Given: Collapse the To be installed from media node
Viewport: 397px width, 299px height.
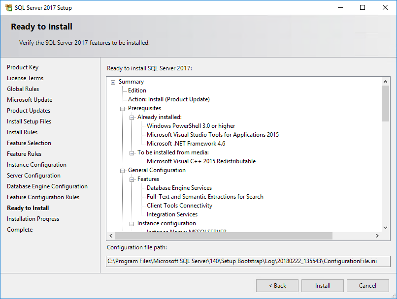Looking at the screenshot, I should [132, 153].
